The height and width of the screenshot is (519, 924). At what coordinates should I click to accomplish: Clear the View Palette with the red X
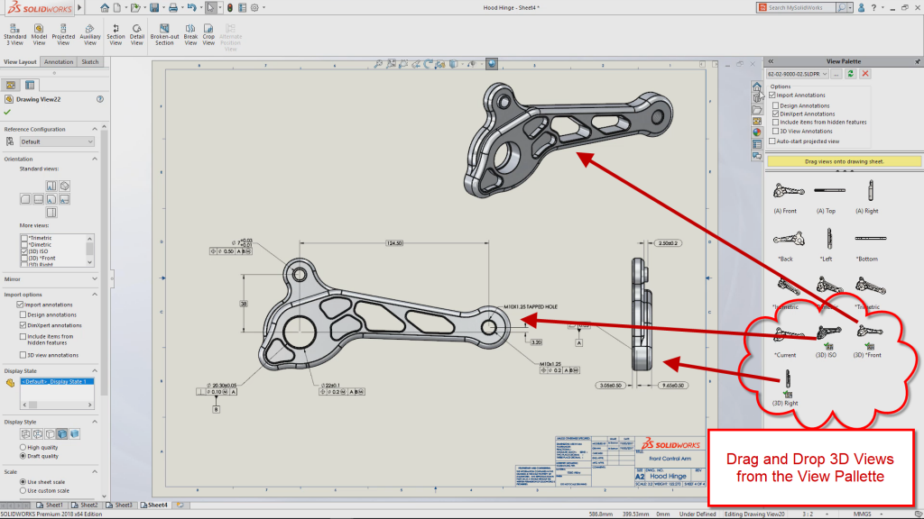pyautogui.click(x=865, y=74)
